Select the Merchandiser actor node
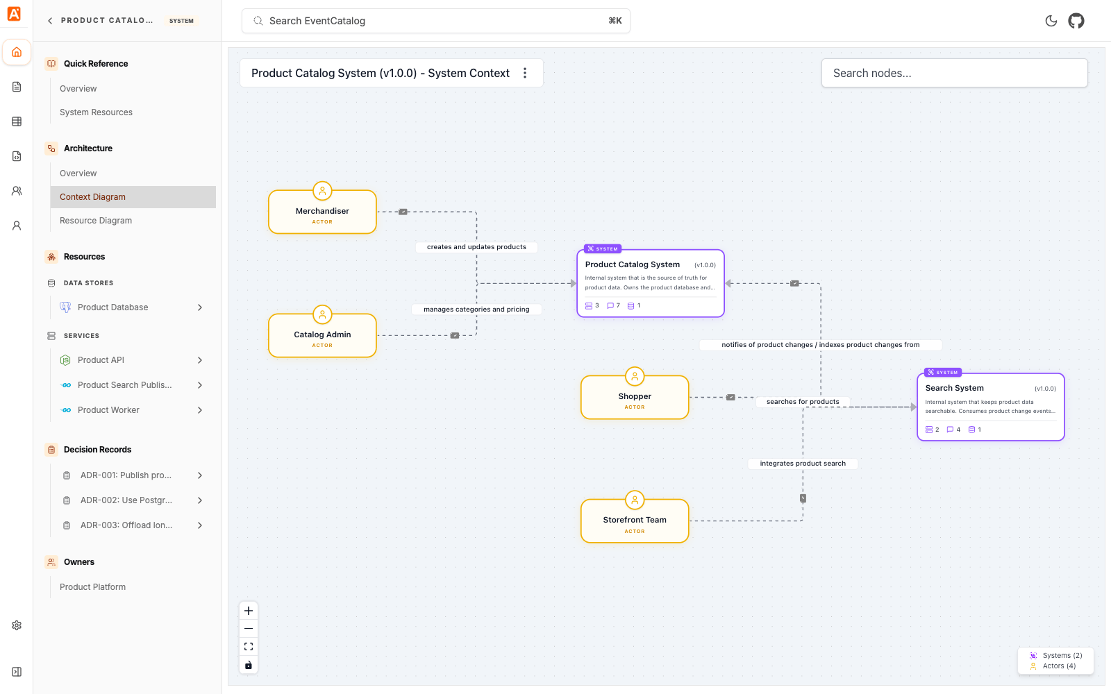 click(x=322, y=212)
